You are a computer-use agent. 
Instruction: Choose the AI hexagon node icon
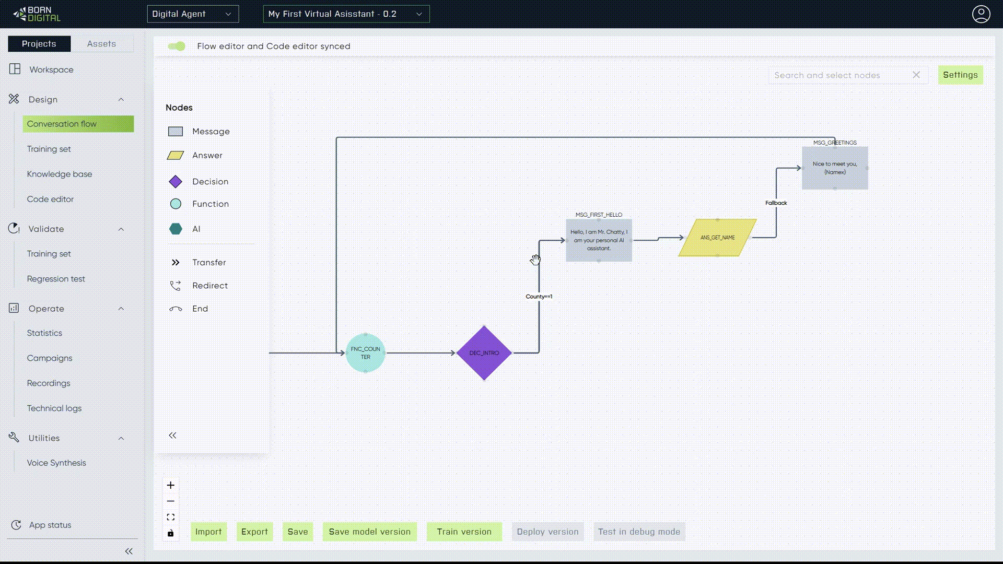pyautogui.click(x=176, y=229)
